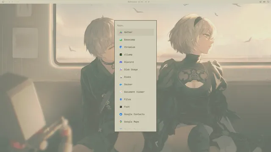The image size is (271, 152).
Task: Click the Files app icon
Action: (121, 99)
